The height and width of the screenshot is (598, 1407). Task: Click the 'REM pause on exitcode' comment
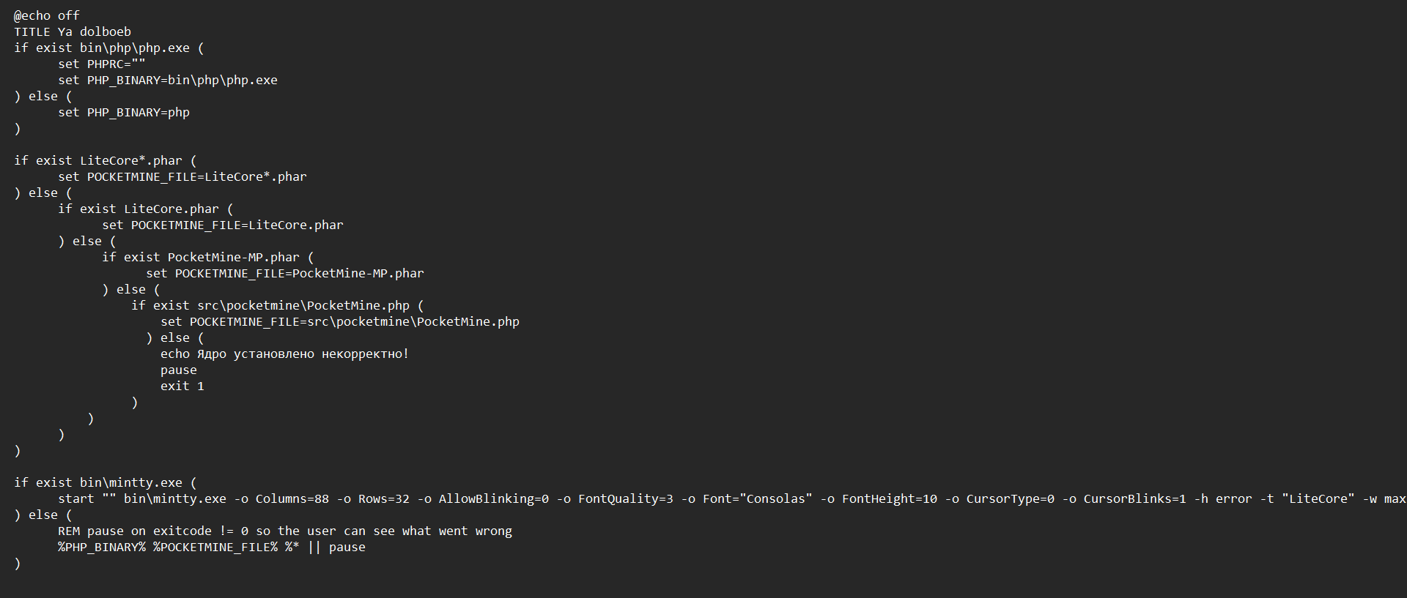coord(285,531)
